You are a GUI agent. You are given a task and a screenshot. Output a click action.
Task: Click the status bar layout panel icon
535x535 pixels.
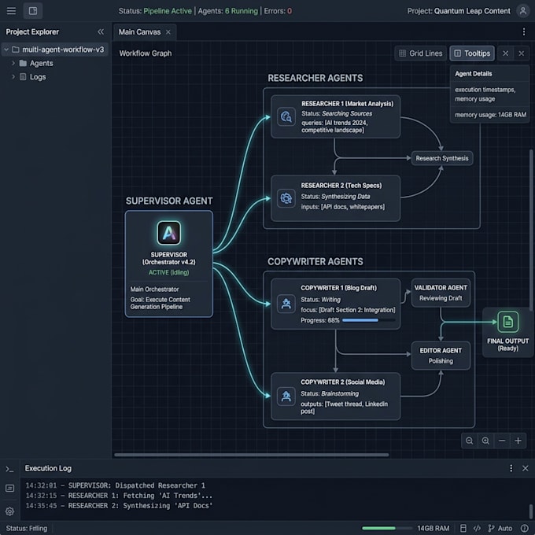pyautogui.click(x=463, y=528)
